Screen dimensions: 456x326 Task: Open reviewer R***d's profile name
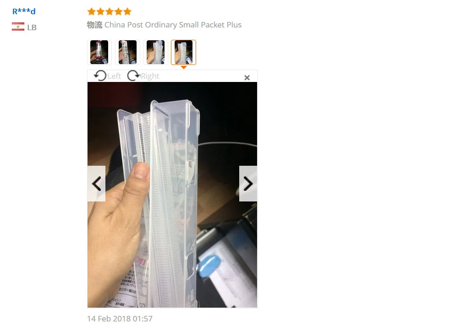(x=24, y=11)
